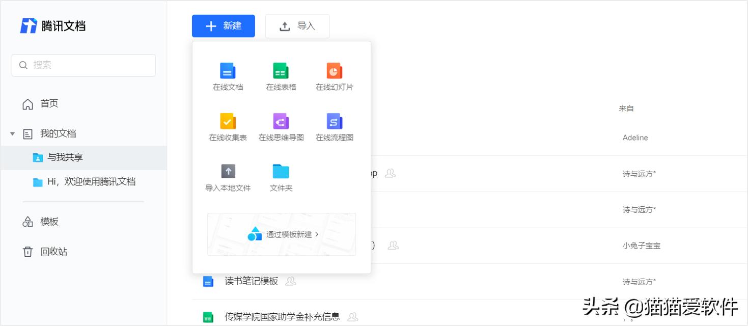The width and height of the screenshot is (748, 326).
Task: Click the 新建 new document button
Action: point(224,25)
